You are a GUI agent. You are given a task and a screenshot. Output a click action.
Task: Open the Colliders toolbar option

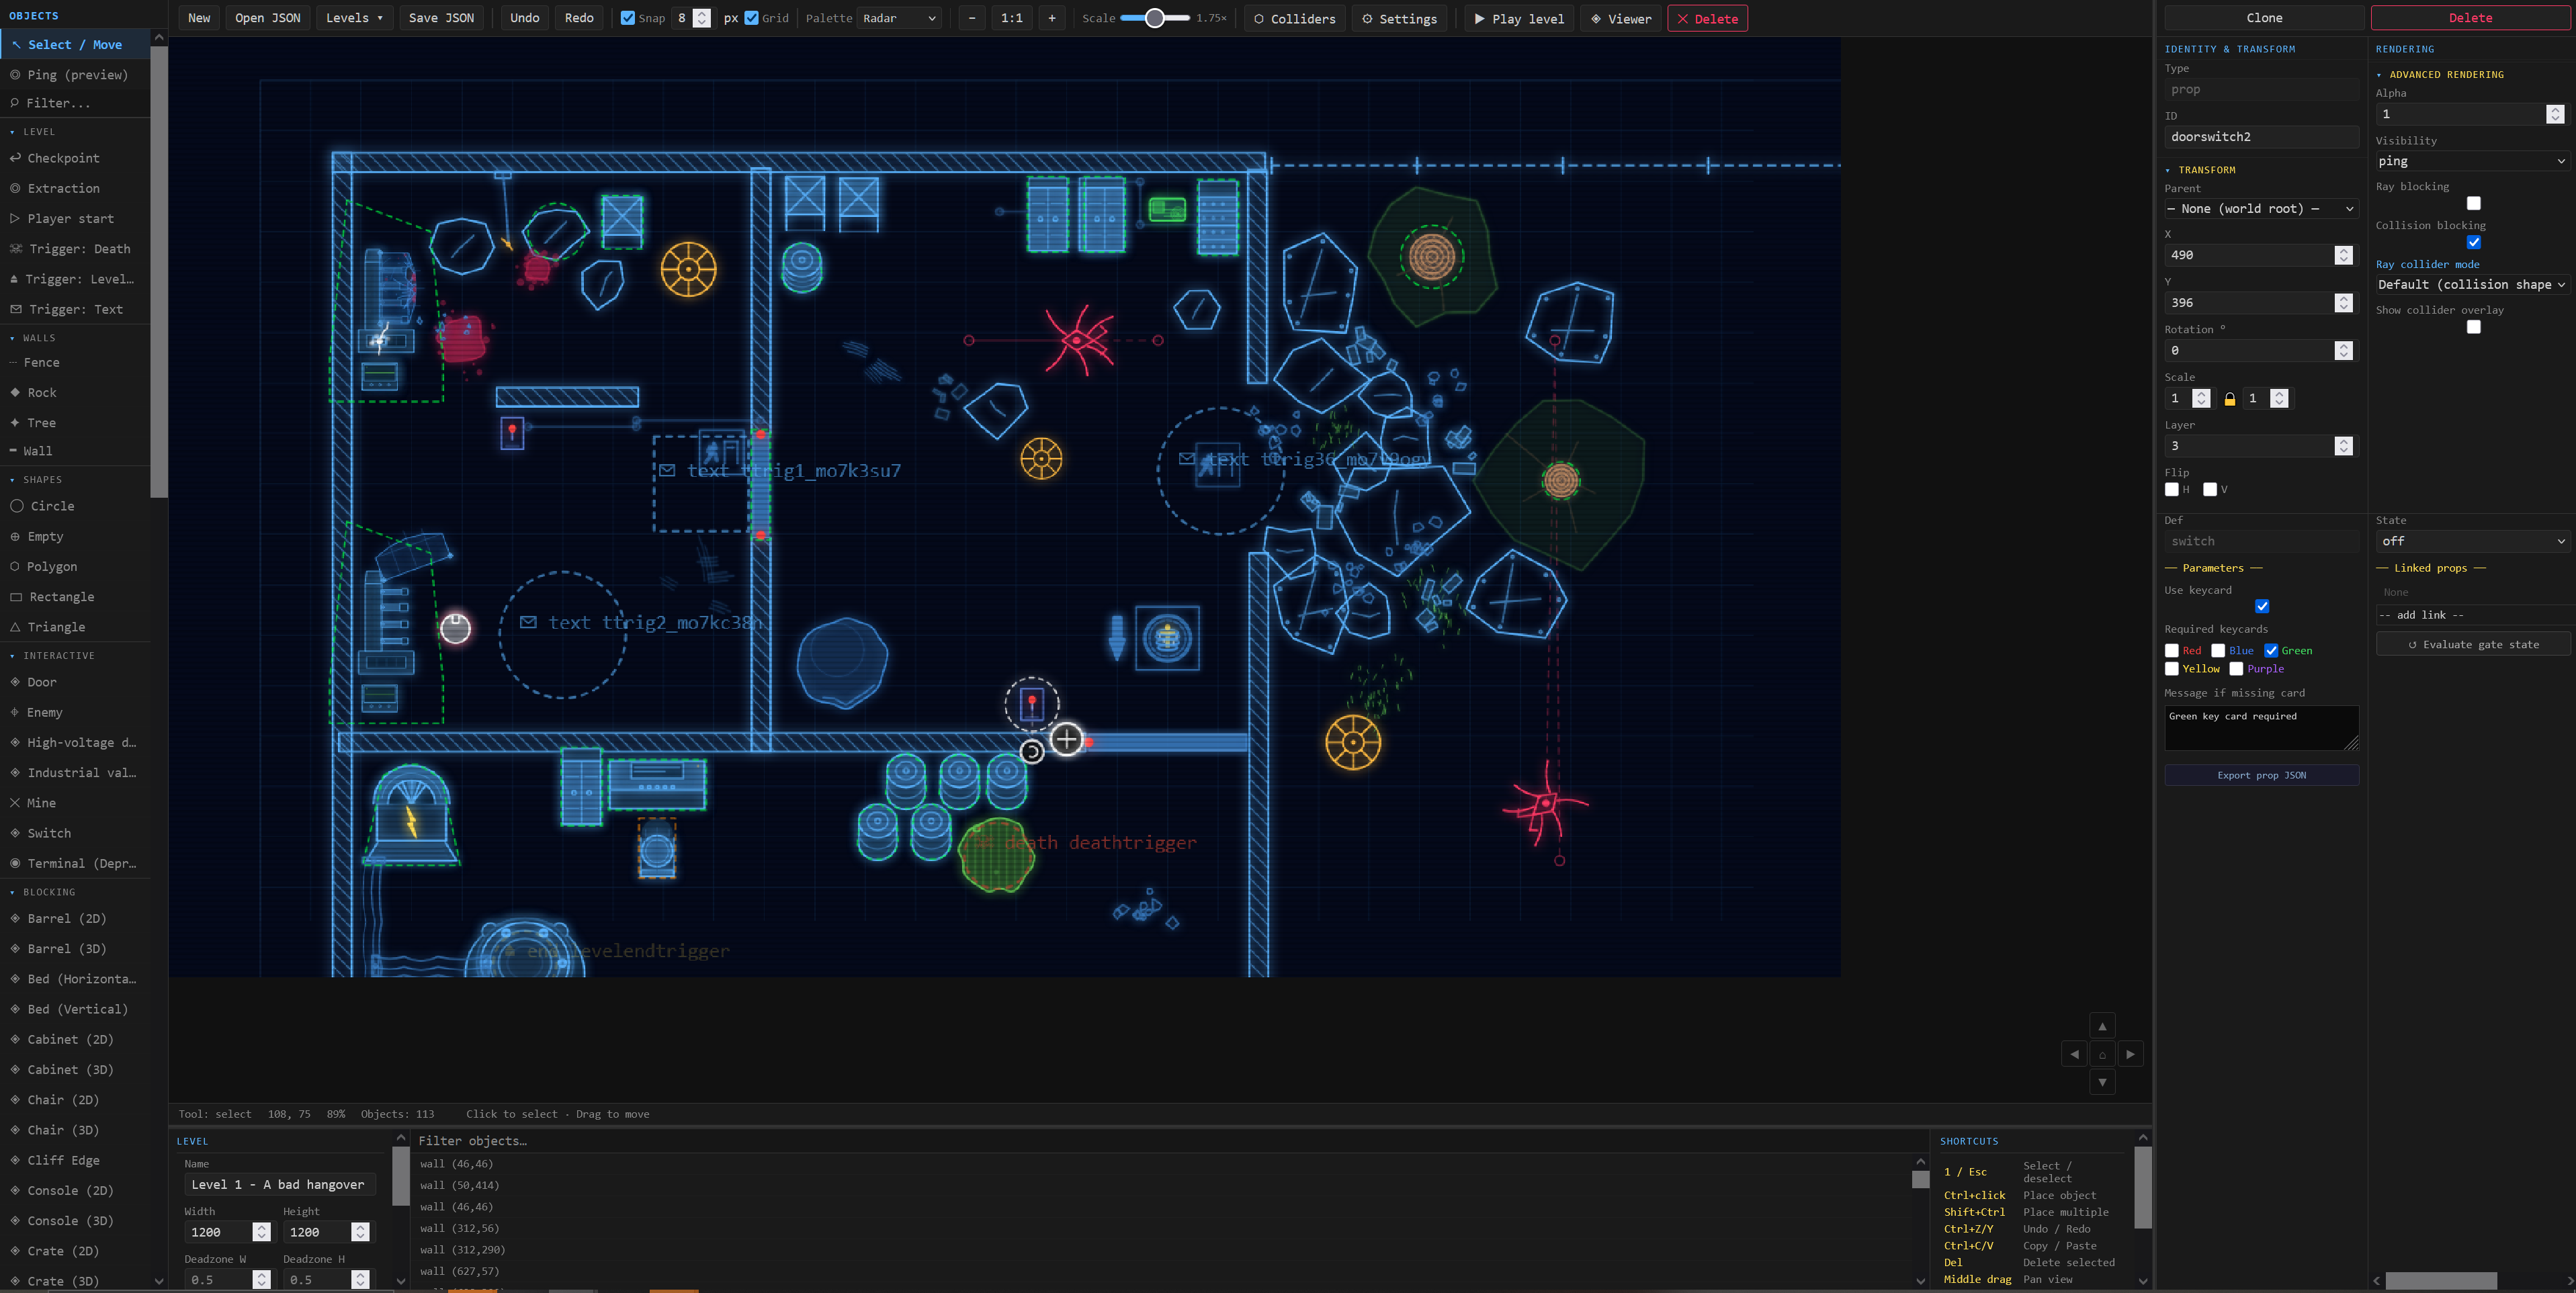click(x=1294, y=18)
